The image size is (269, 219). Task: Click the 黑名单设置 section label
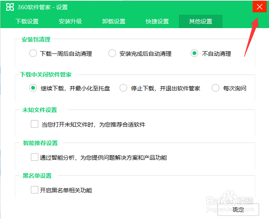tap(37, 176)
